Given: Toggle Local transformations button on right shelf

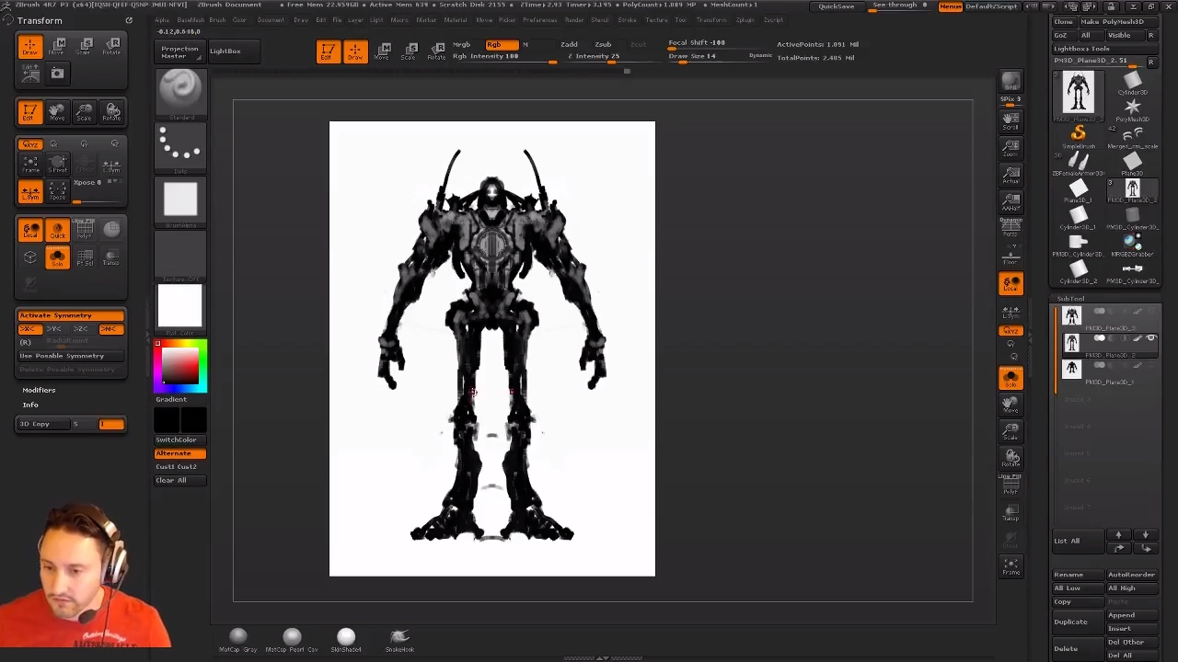Looking at the screenshot, I should point(1011,284).
